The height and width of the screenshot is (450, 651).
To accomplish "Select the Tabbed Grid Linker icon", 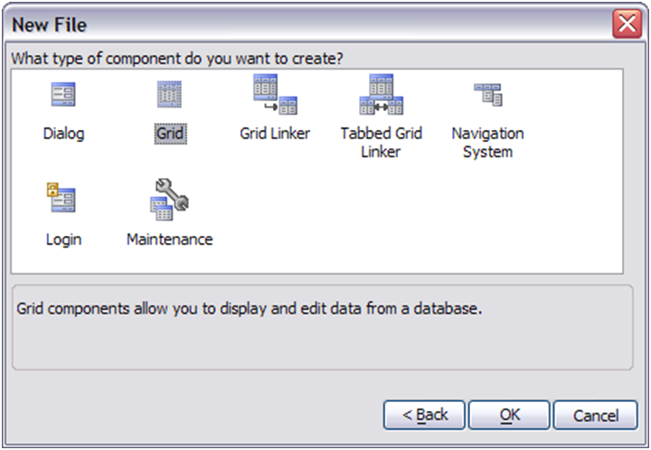I will [x=382, y=94].
